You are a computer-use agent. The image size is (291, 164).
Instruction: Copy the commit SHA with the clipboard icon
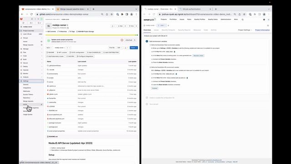click(x=135, y=40)
